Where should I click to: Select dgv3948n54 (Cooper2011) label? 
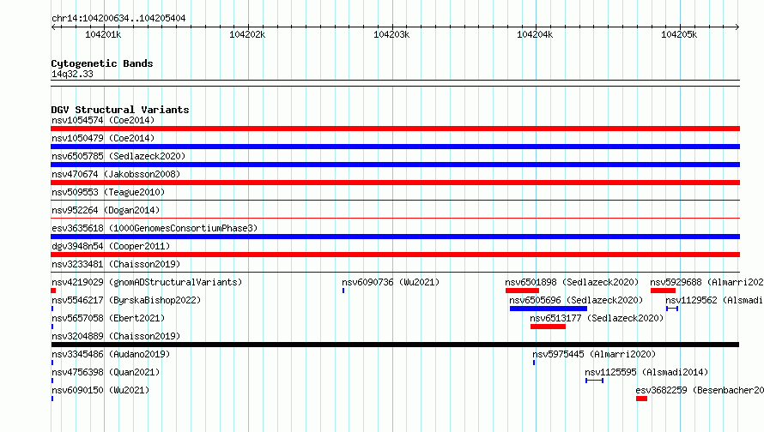point(111,246)
